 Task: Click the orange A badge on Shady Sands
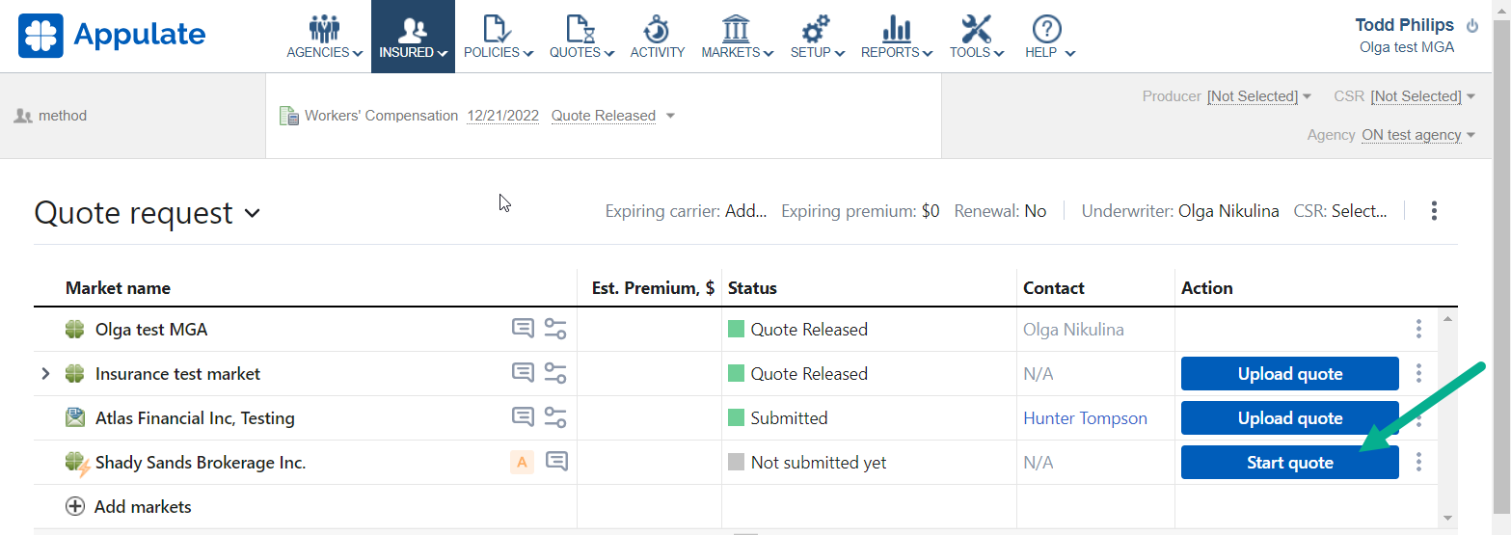[522, 463]
